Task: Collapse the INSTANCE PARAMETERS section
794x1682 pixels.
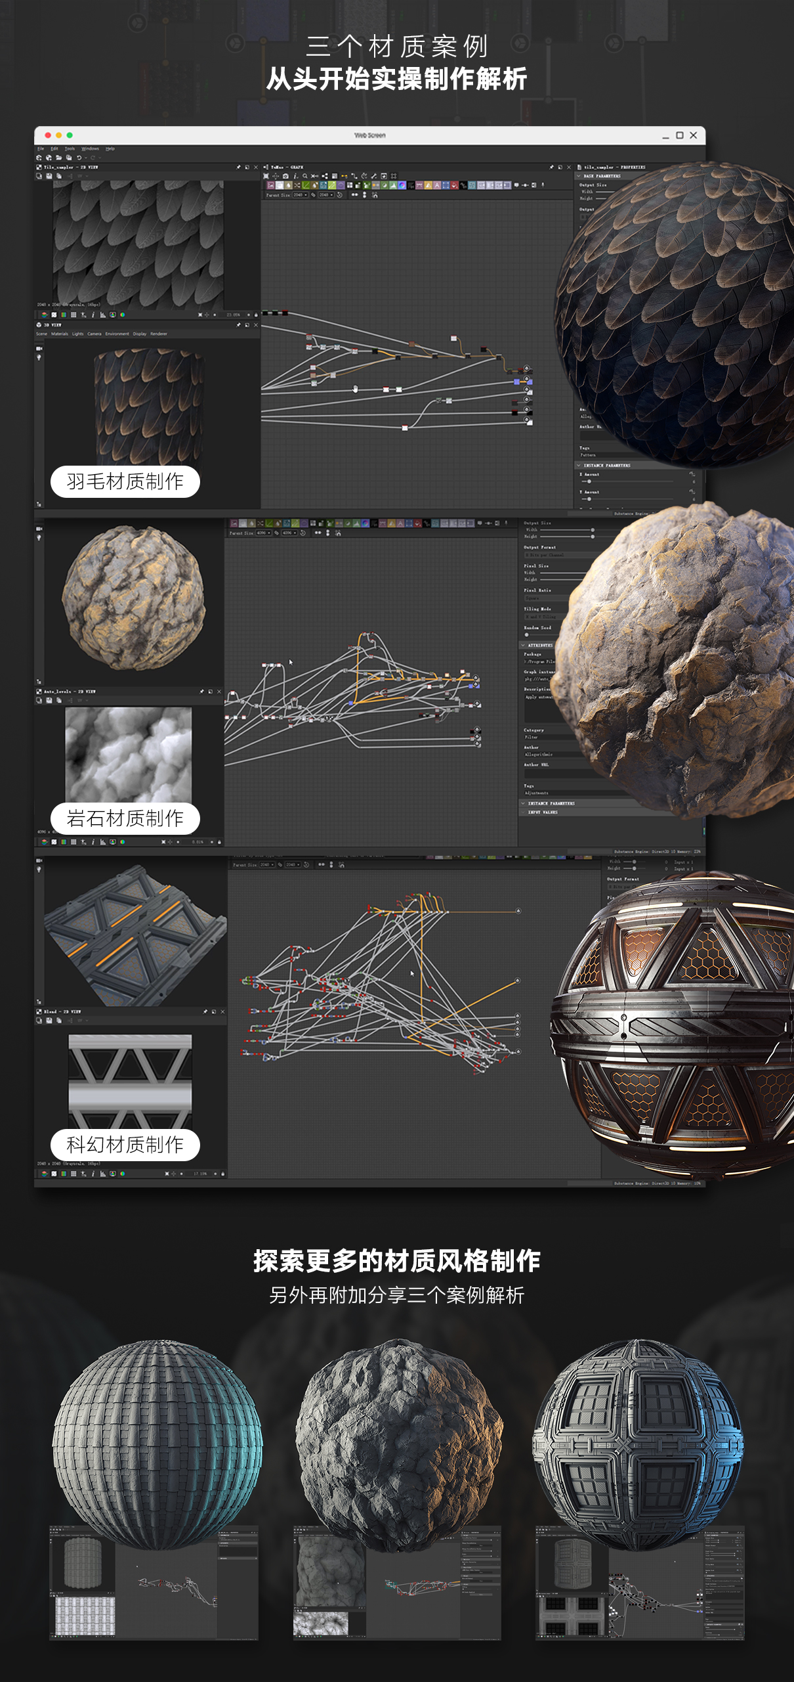Action: (x=579, y=465)
